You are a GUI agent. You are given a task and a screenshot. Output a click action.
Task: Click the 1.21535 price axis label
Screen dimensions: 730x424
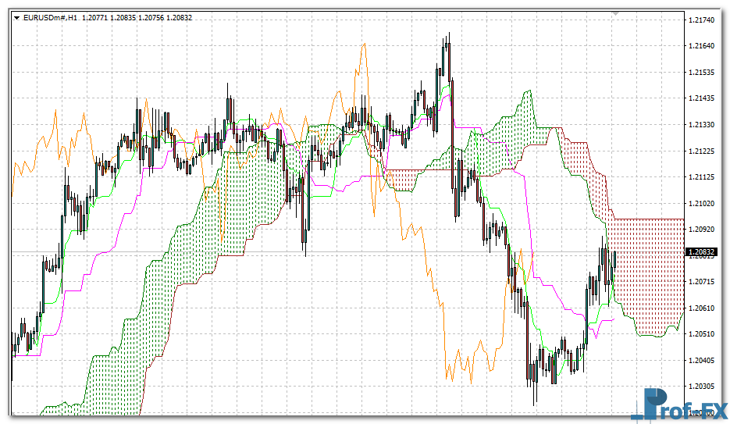[x=703, y=73]
